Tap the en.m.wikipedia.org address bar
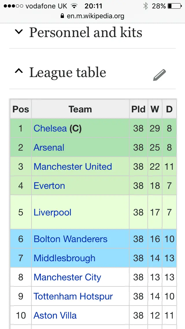This screenshot has width=185, height=329. (x=95, y=16)
